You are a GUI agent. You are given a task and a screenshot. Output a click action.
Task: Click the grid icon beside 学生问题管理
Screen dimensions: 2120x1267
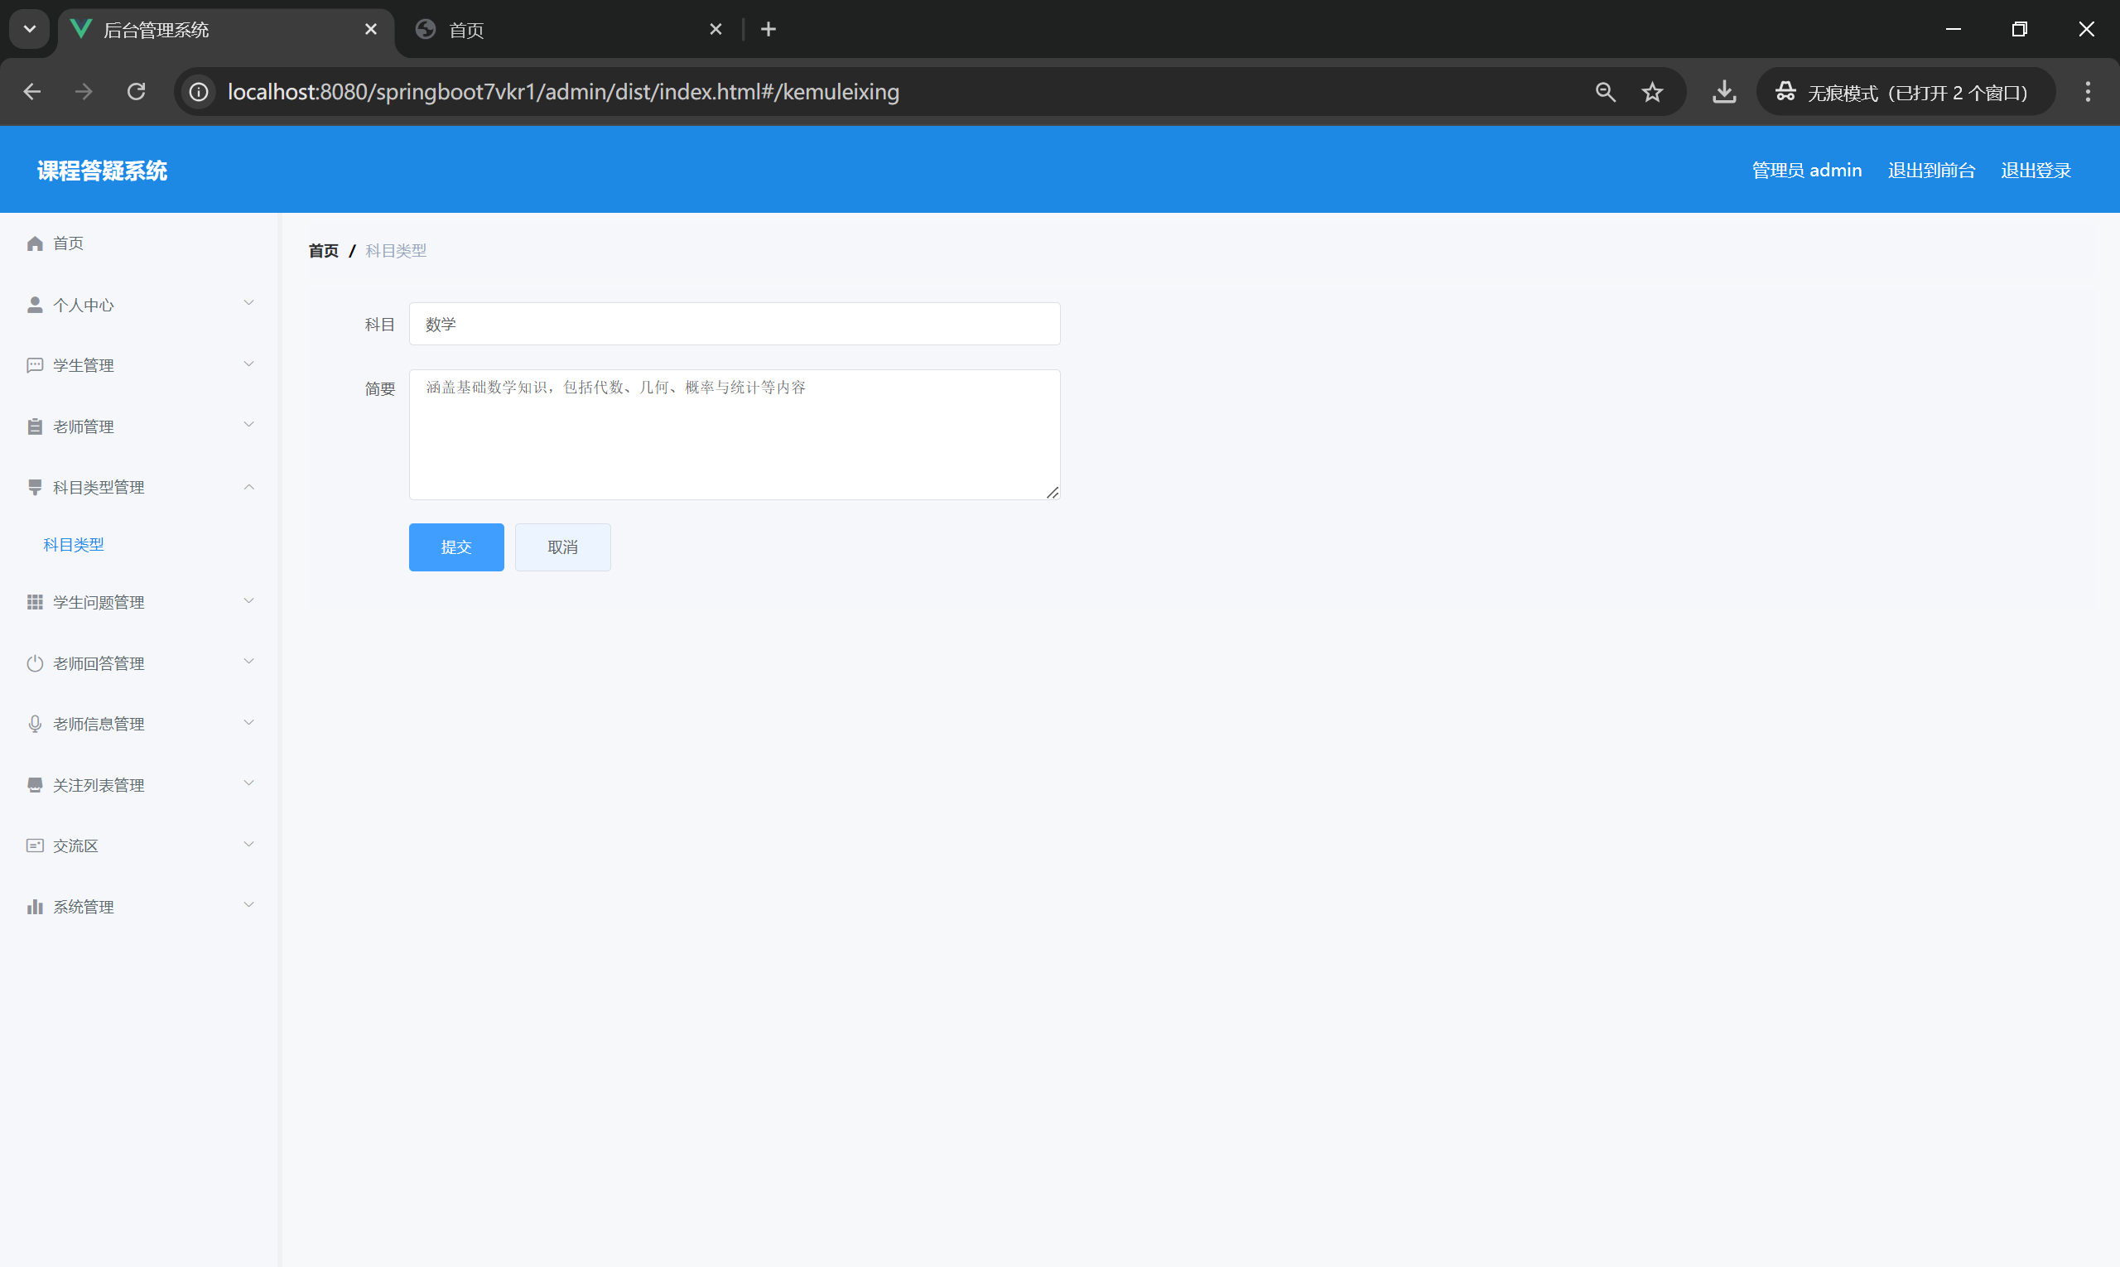pos(35,603)
